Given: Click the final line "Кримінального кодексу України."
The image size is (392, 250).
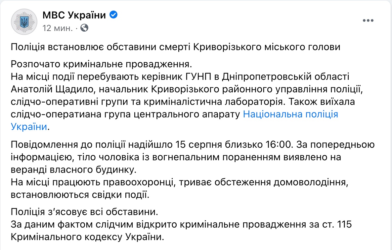Looking at the screenshot, I should (x=87, y=237).
